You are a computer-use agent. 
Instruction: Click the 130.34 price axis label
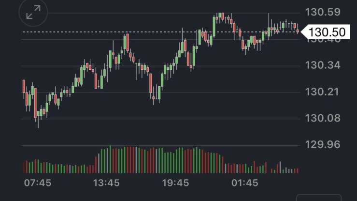tap(327, 65)
